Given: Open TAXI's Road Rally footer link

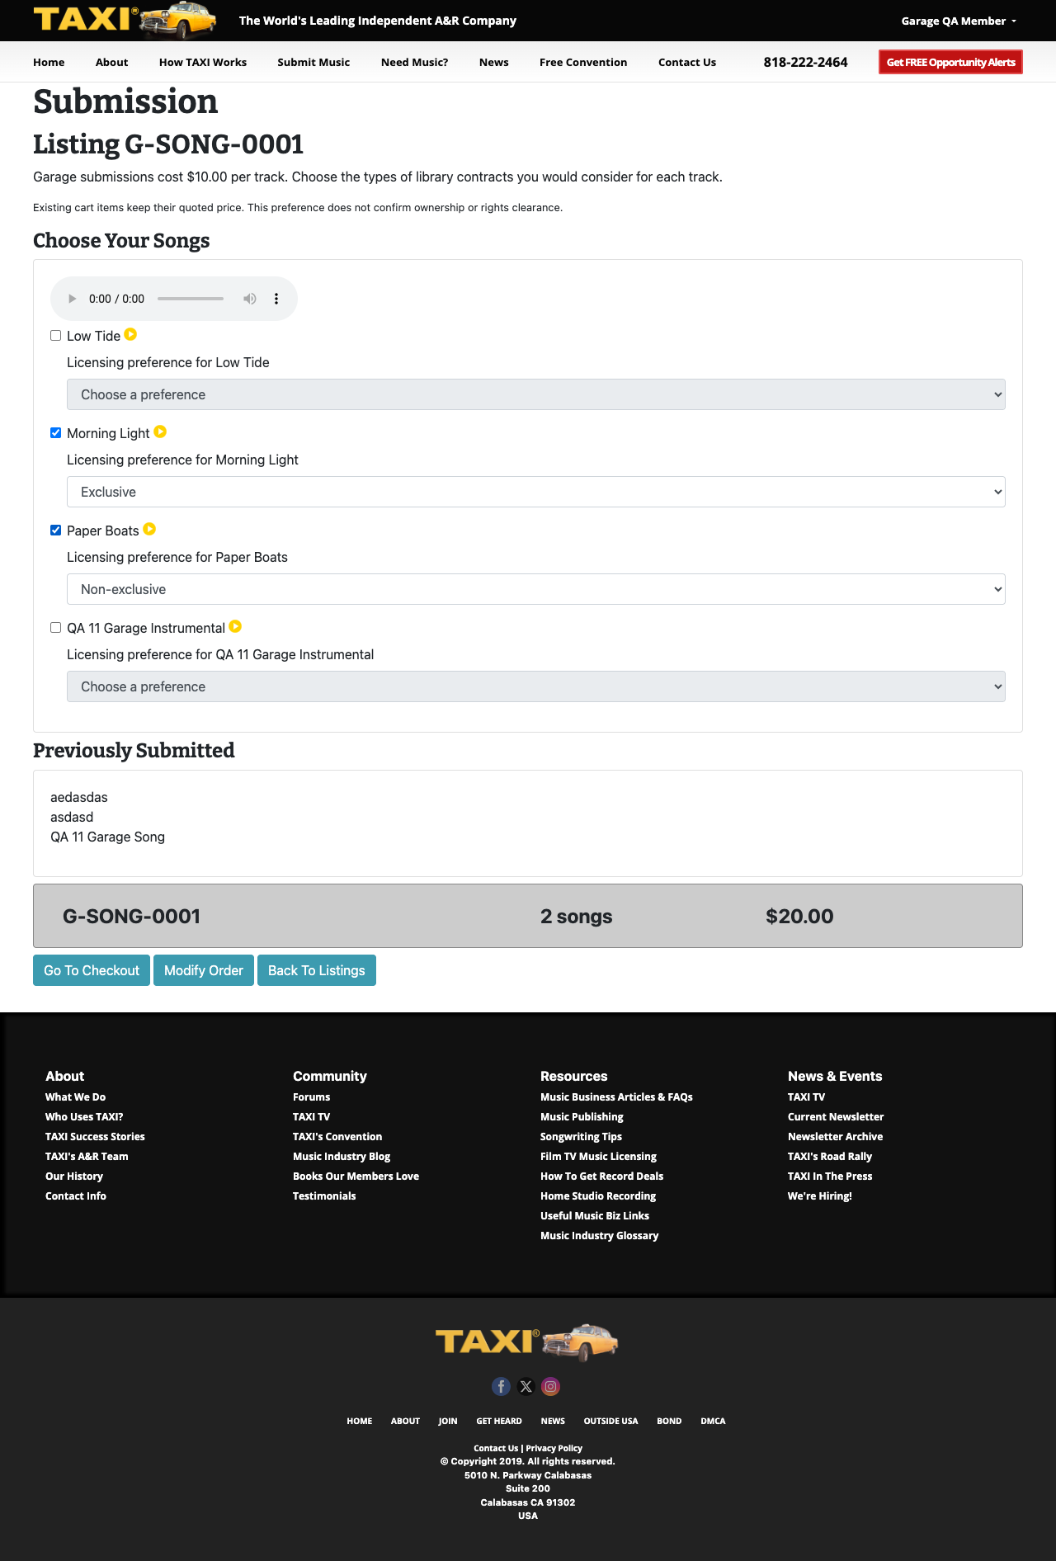Looking at the screenshot, I should [830, 1156].
